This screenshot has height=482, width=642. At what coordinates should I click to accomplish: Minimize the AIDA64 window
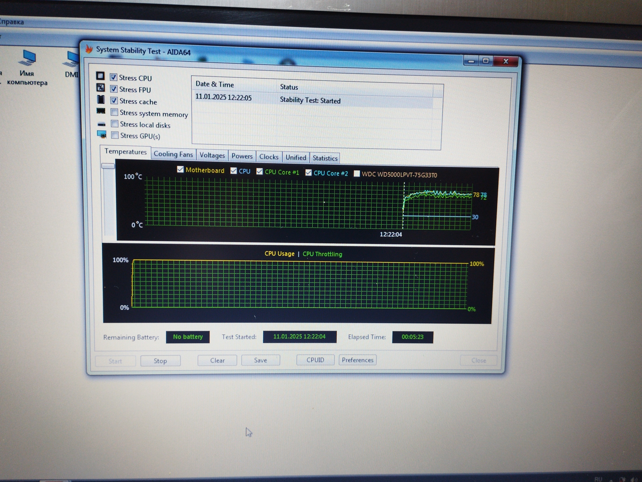[x=471, y=61]
